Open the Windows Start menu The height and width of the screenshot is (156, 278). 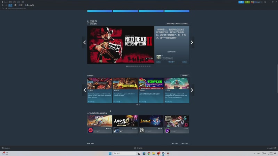pyautogui.click(x=110, y=153)
